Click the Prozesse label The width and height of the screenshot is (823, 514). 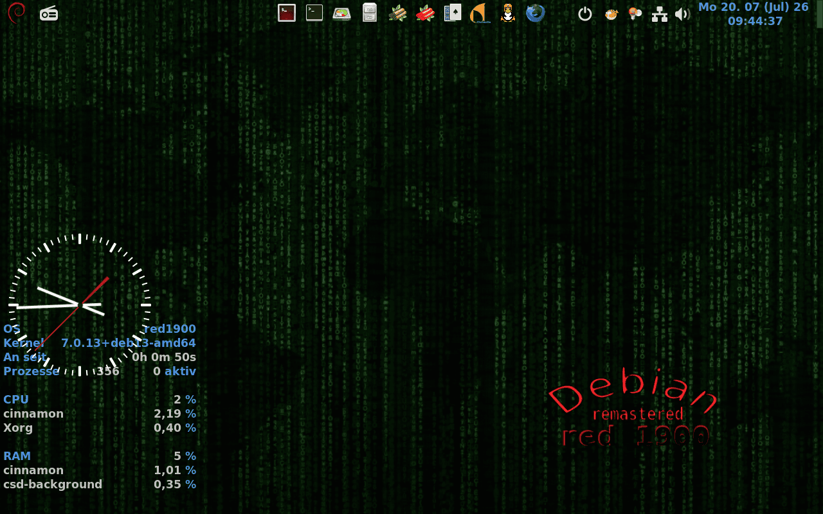[x=31, y=371]
